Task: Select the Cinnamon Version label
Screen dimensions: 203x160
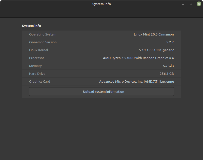Action: [x=43, y=42]
